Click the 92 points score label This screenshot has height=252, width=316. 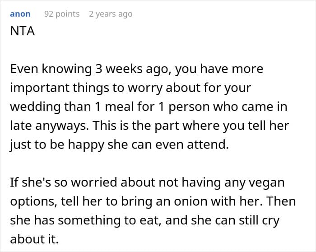[62, 14]
